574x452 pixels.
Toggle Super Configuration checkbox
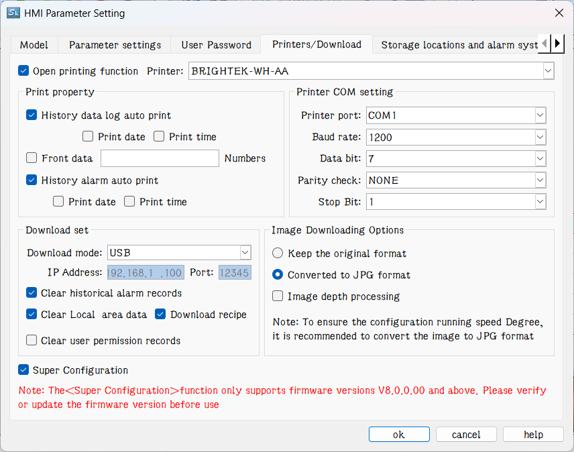point(23,370)
